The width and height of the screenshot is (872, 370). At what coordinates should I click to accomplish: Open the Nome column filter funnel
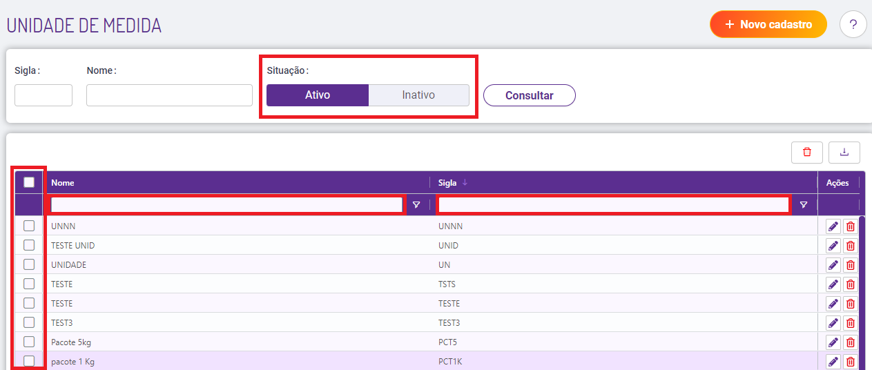coord(416,205)
